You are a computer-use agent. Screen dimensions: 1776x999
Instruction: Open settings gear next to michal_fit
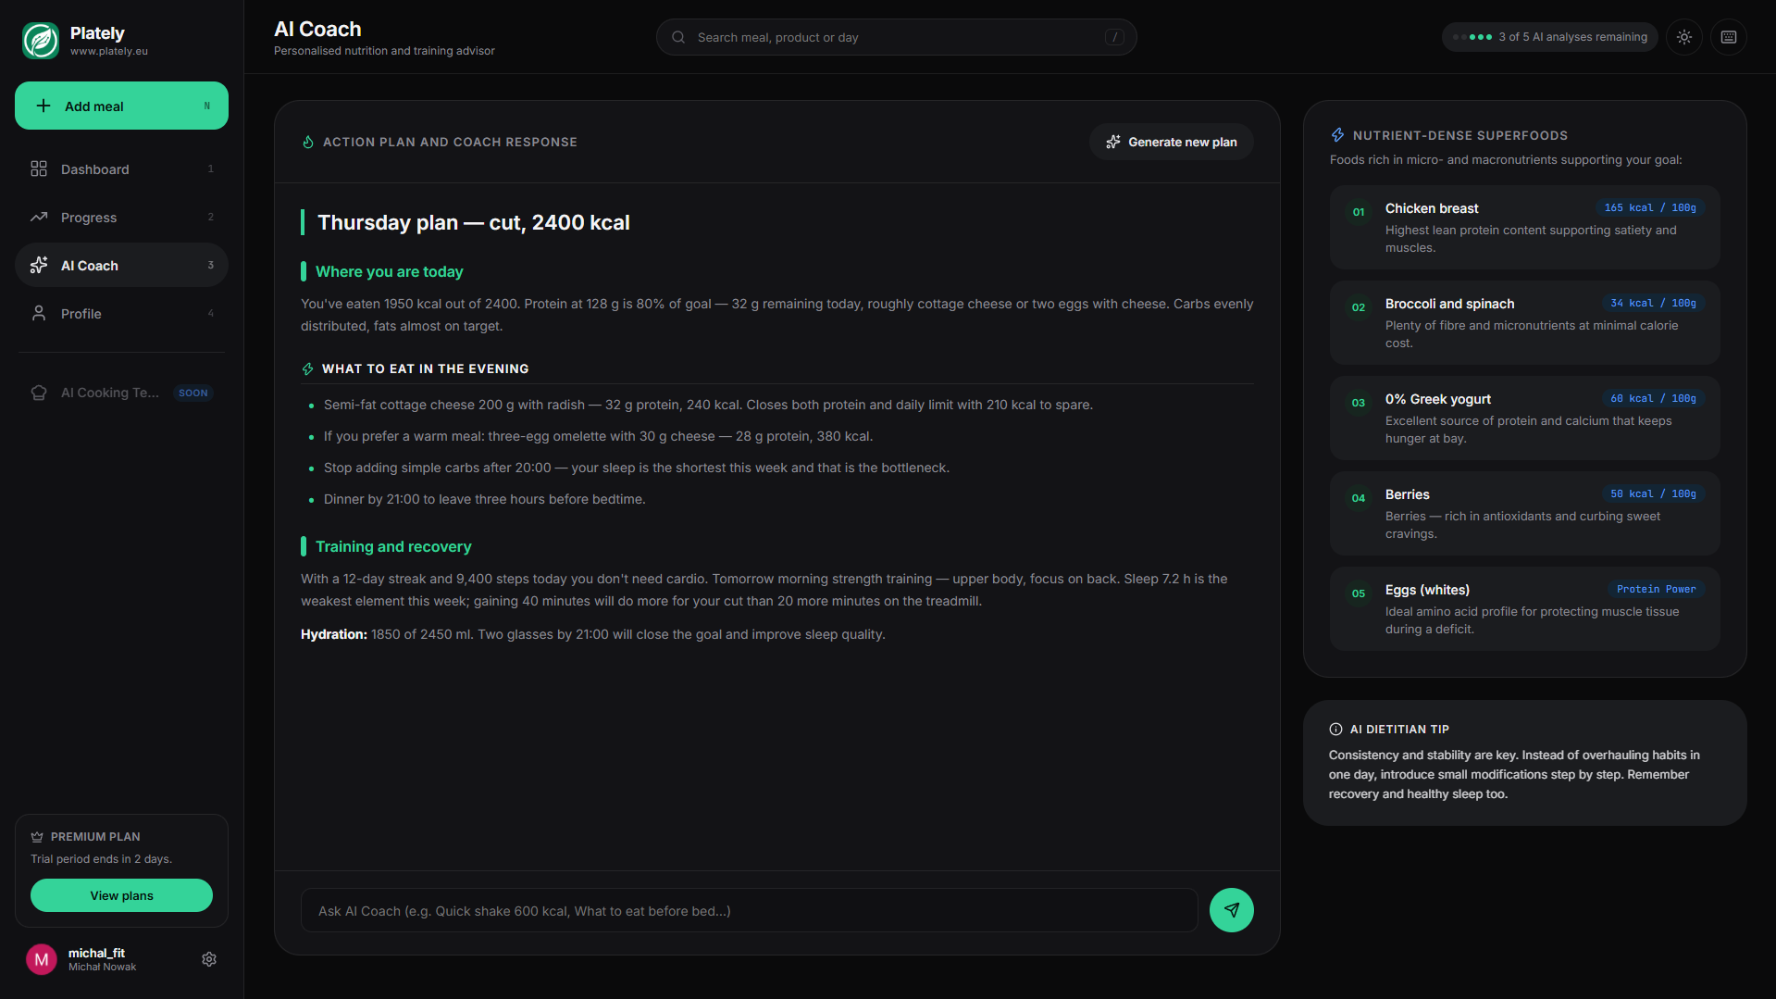209,959
